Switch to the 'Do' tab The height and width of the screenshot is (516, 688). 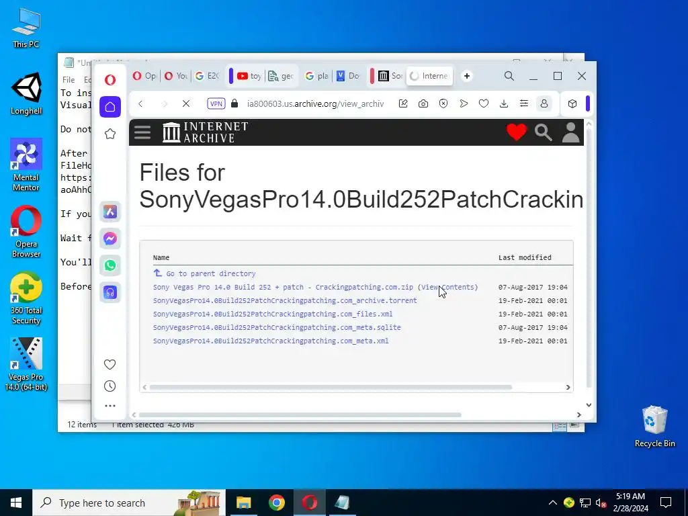pyautogui.click(x=348, y=76)
